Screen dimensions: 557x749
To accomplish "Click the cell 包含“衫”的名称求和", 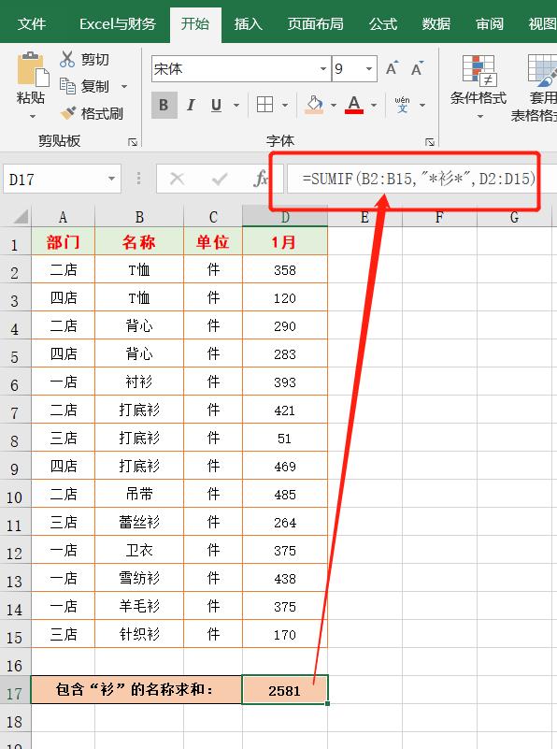I will (136, 690).
